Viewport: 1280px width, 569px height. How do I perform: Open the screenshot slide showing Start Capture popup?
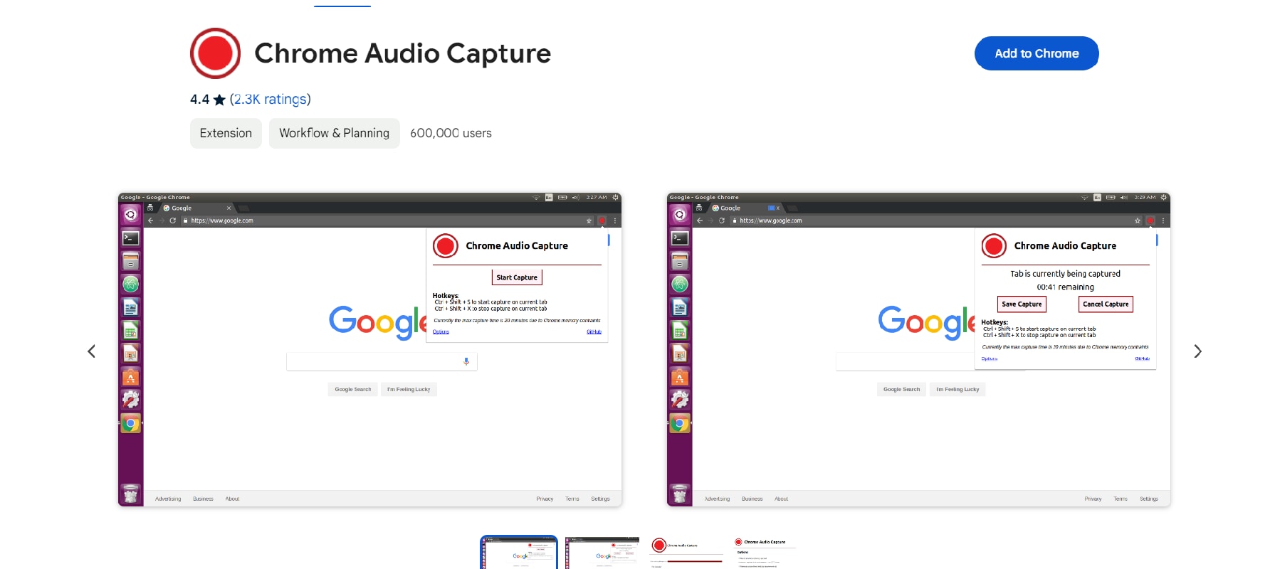[x=369, y=349]
